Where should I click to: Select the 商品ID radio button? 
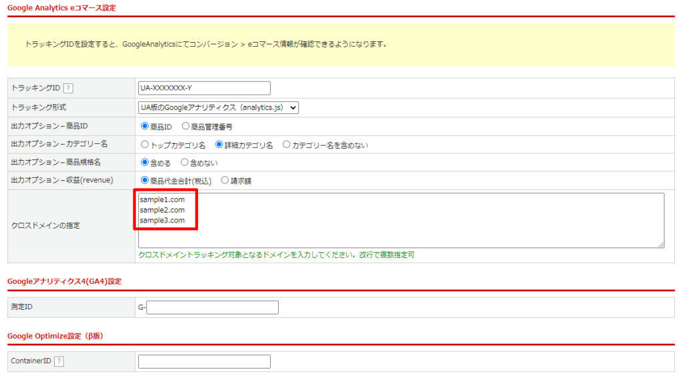click(145, 126)
